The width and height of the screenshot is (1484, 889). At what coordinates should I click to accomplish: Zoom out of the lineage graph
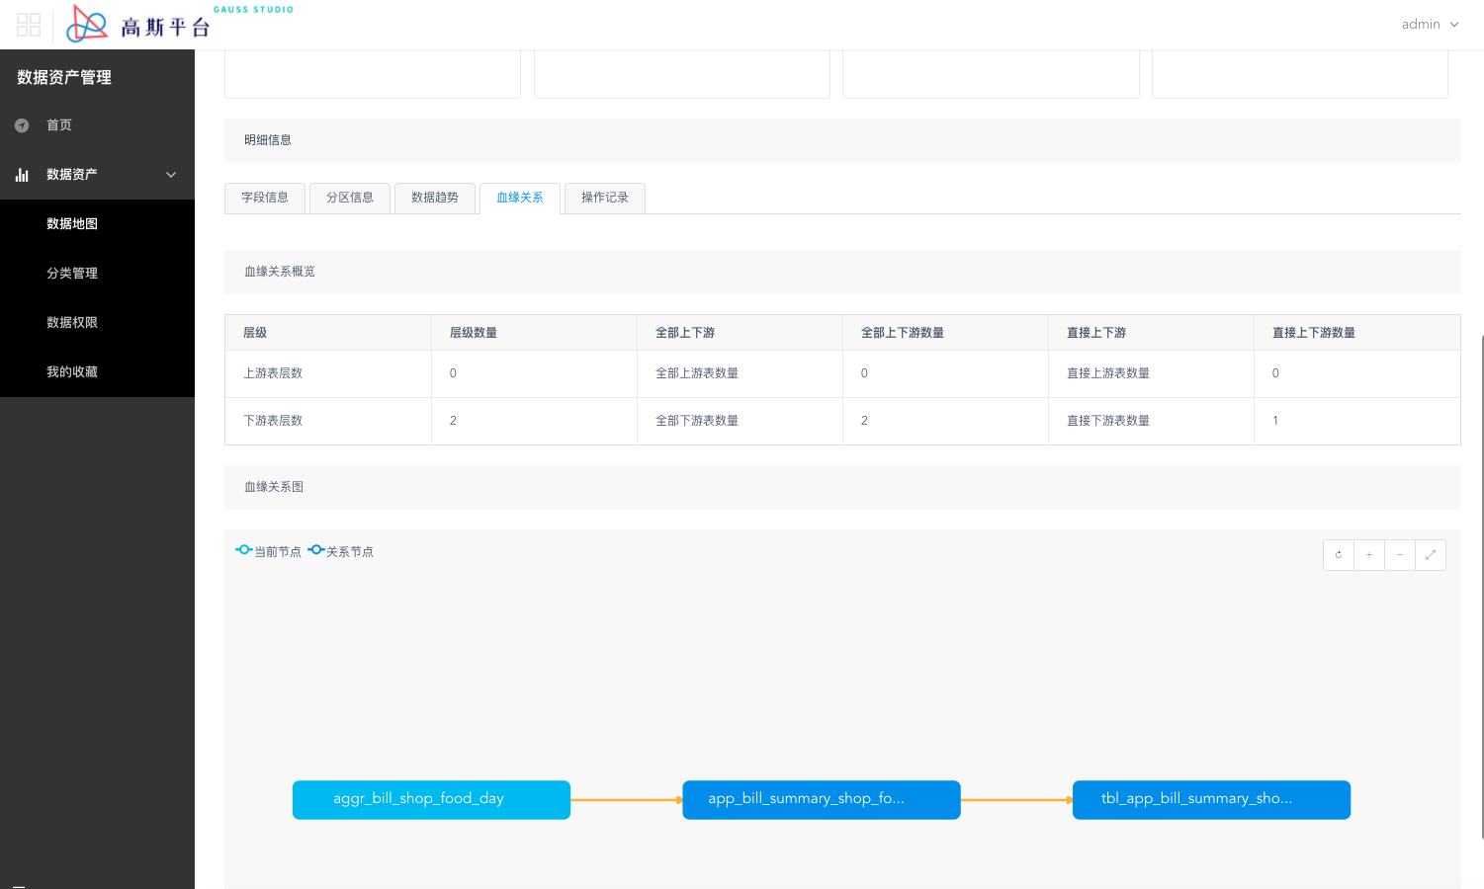1400,555
